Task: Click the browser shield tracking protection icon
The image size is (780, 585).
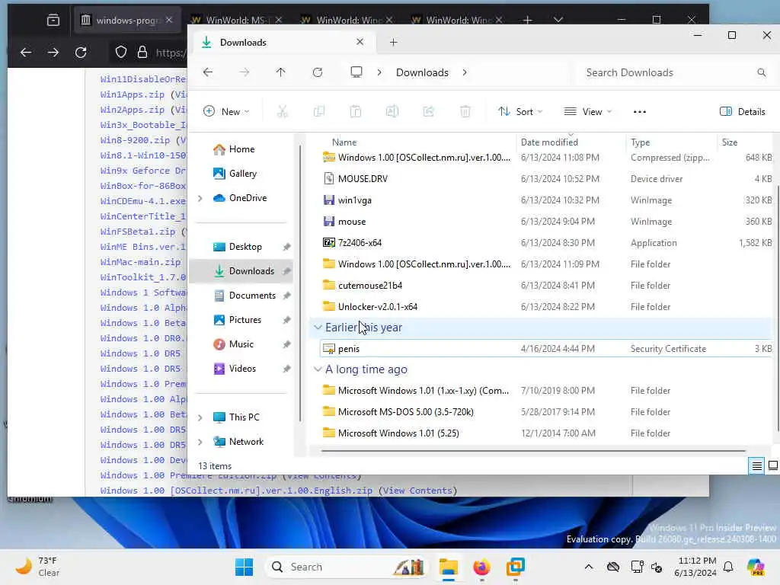Action: coord(121,52)
